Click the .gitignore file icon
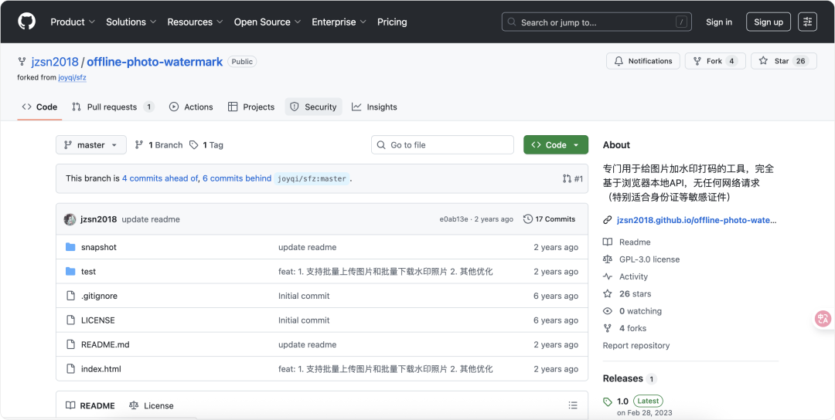 tap(70, 296)
